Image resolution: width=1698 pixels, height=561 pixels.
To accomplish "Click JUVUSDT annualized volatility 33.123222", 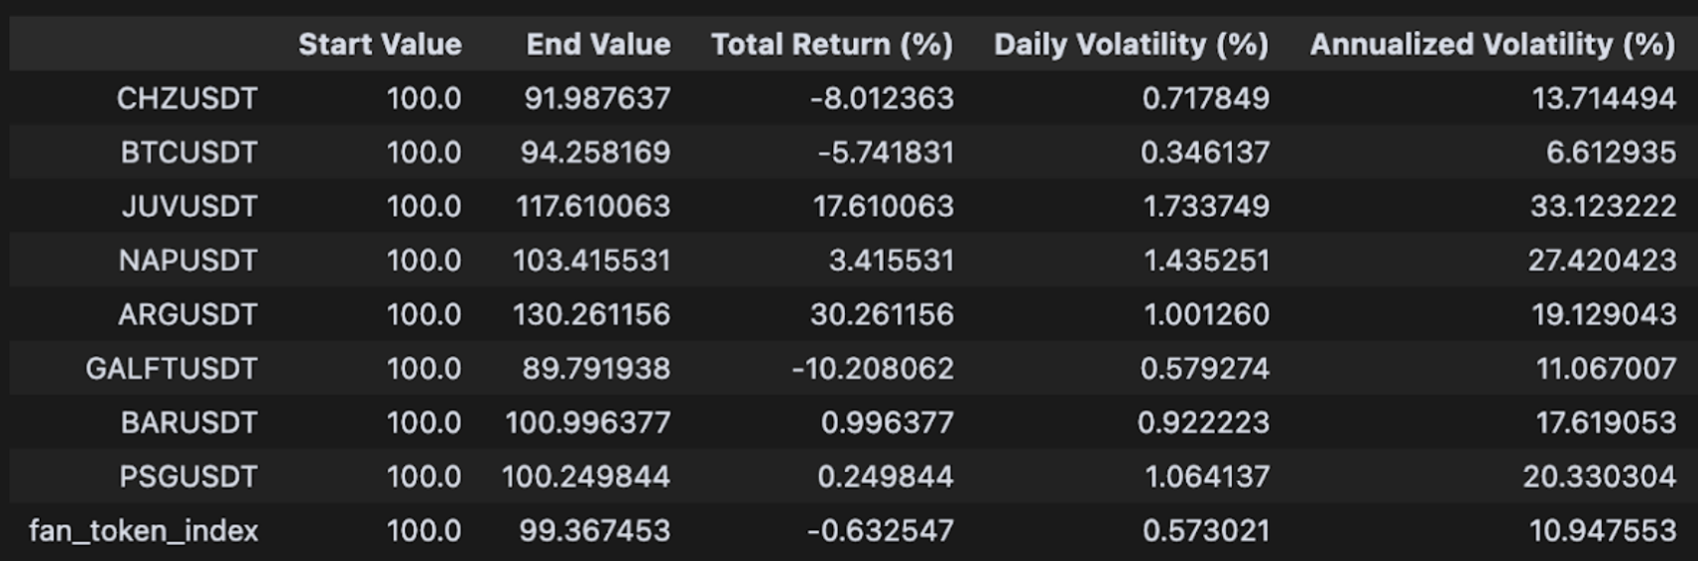I will (1603, 206).
